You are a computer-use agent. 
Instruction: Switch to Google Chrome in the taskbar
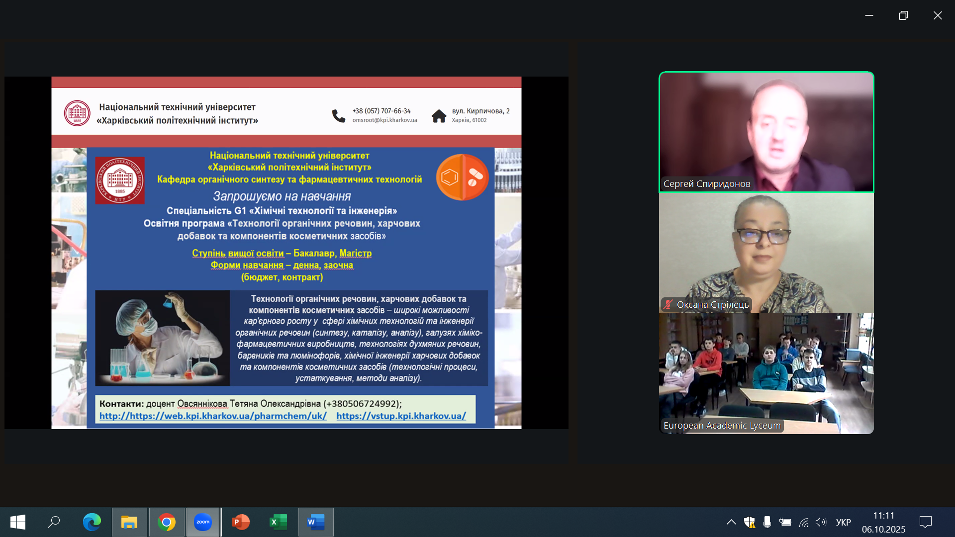pos(167,522)
